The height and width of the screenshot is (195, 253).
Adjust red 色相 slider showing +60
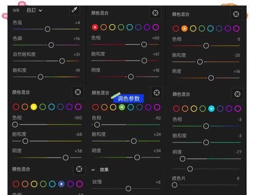(x=144, y=44)
